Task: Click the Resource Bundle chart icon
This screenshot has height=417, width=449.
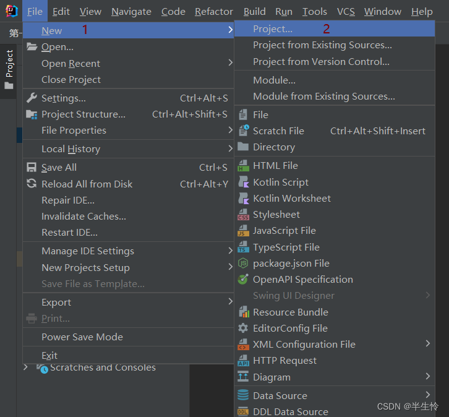Action: tap(244, 312)
